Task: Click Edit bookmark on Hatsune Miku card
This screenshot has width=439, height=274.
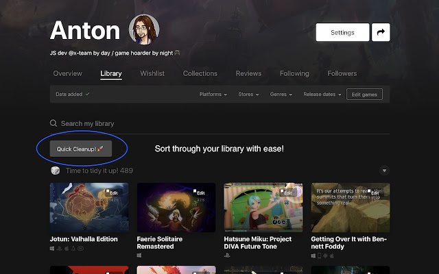Action: (286, 193)
